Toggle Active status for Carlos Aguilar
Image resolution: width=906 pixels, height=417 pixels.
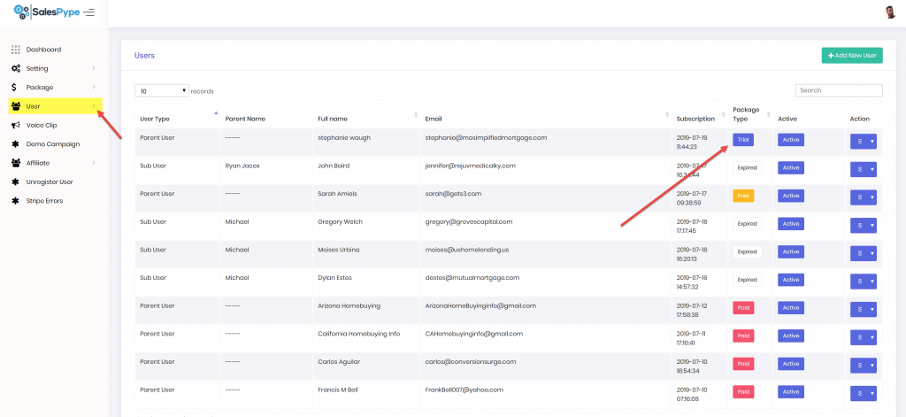click(790, 364)
